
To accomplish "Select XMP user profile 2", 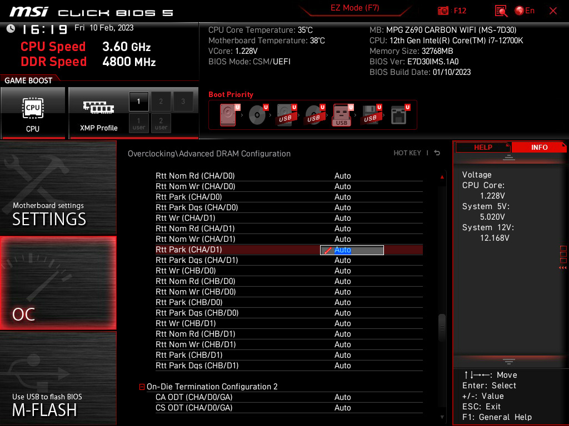I will (x=161, y=123).
